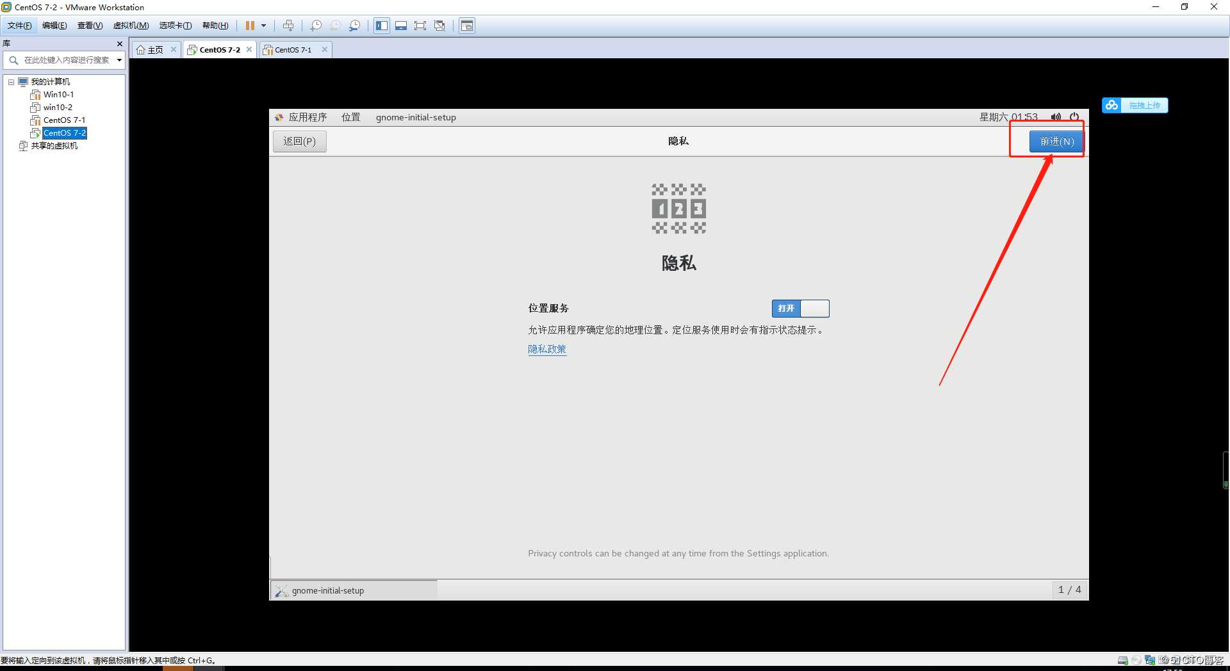Click the console view toolbar icon

pyautogui.click(x=467, y=26)
